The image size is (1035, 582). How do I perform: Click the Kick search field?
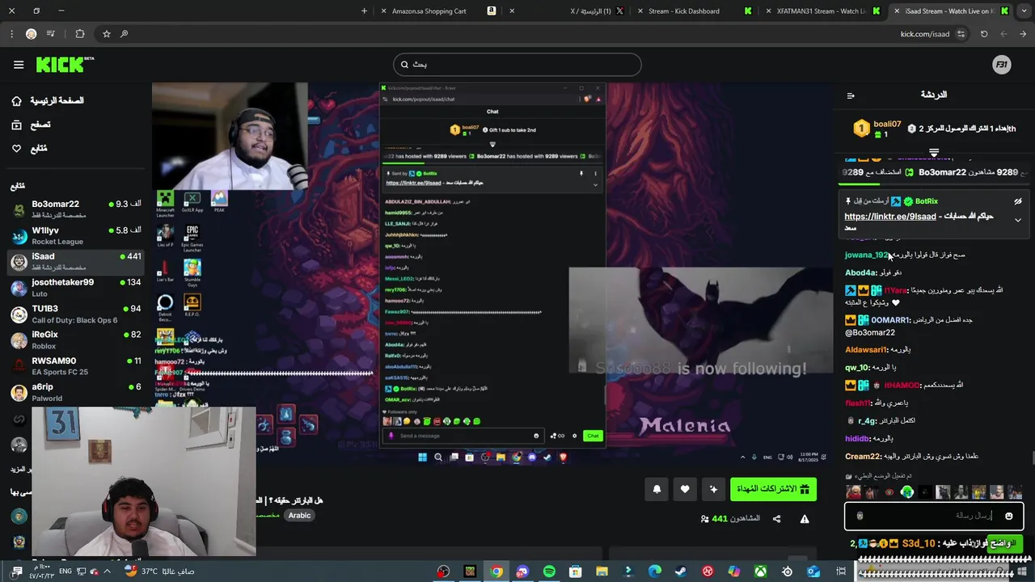(517, 65)
